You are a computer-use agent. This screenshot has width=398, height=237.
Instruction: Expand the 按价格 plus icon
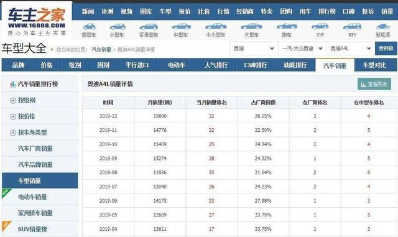13,117
